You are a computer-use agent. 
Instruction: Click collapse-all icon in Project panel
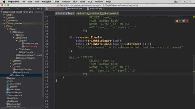[x=34, y=9]
